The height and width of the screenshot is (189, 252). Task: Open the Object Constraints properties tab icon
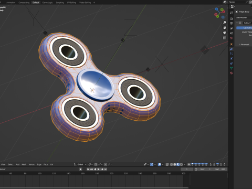pos(232,64)
